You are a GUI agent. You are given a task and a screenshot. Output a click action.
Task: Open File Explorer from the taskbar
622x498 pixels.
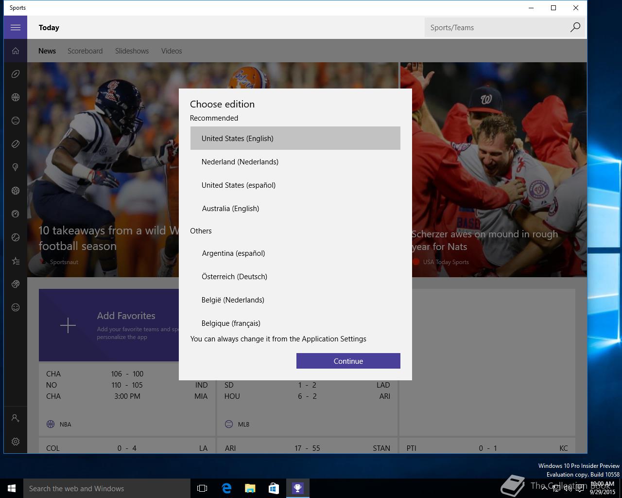[250, 488]
